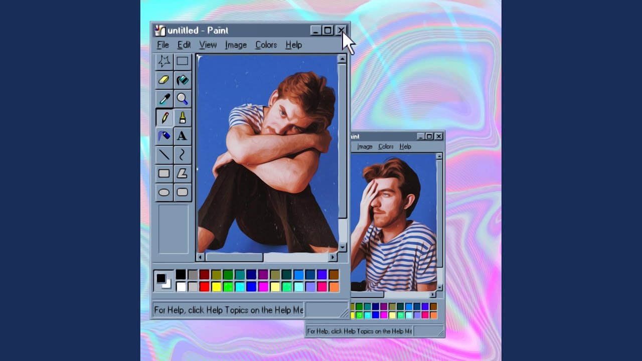Open the File menu

click(163, 45)
